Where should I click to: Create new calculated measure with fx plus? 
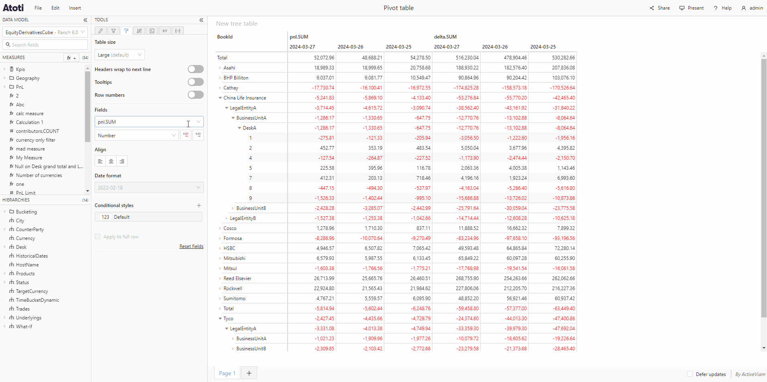(71, 58)
